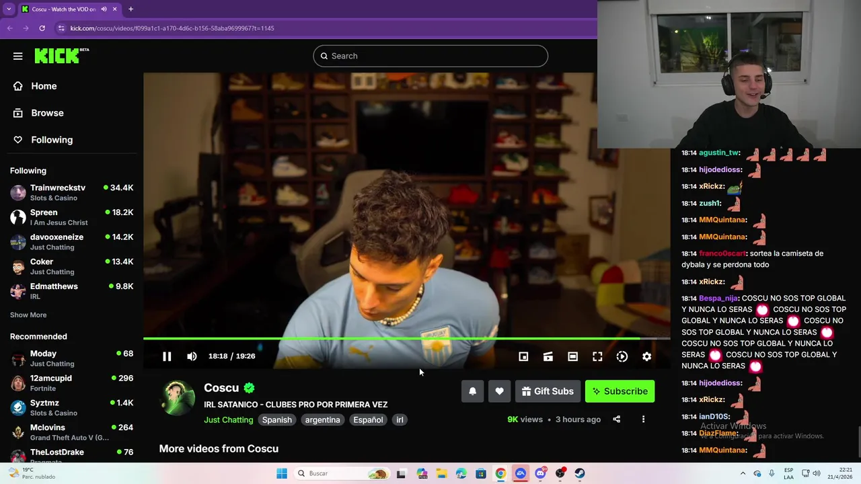Screen dimensions: 861x484
Task: Open Steam from the taskbar
Action: point(580,473)
